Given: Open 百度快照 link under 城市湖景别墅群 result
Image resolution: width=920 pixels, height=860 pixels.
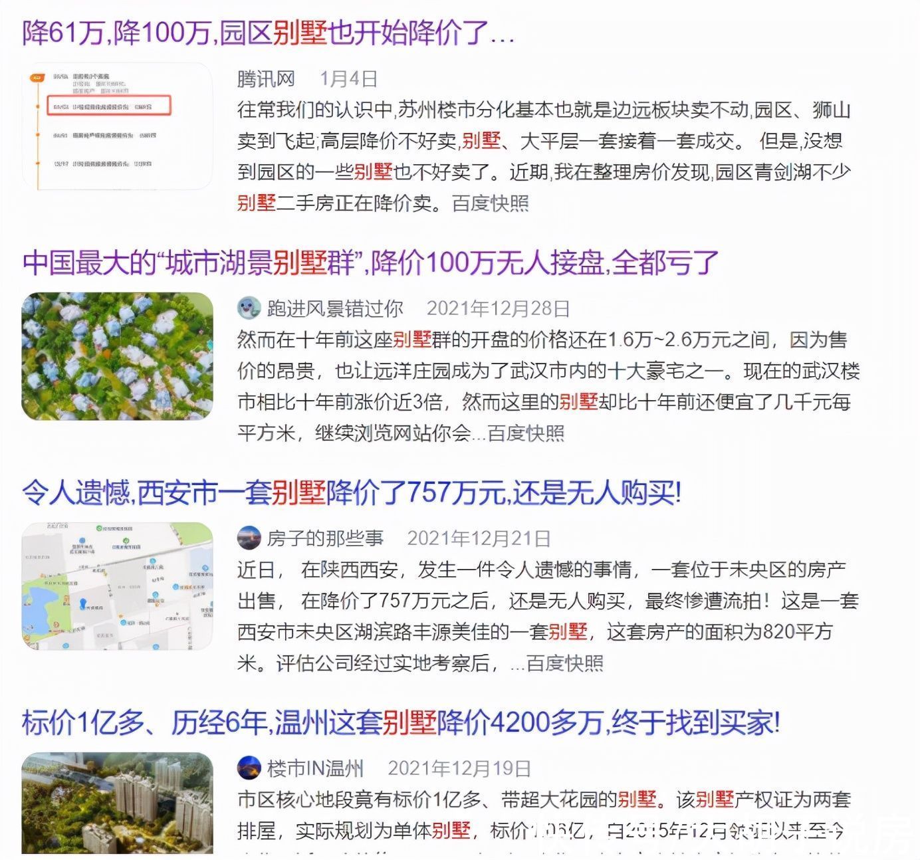Looking at the screenshot, I should 526,433.
